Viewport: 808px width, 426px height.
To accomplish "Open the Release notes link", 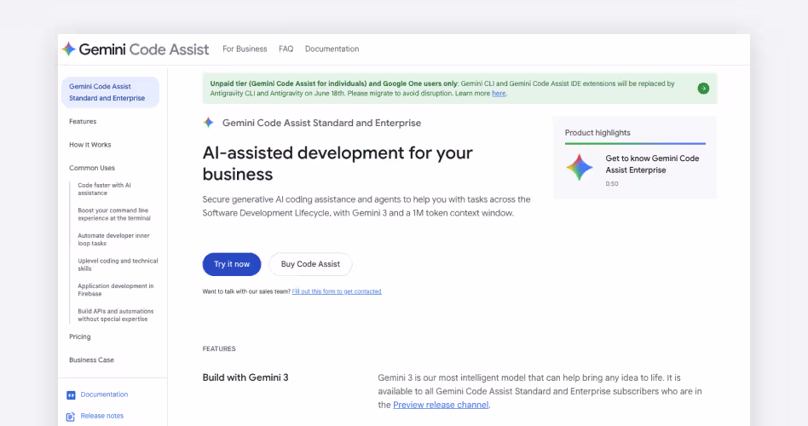I will tap(102, 417).
